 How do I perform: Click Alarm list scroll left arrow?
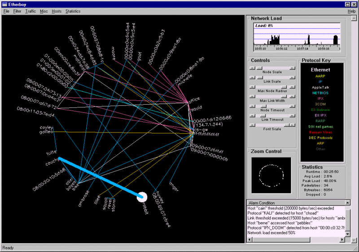coord(250,239)
